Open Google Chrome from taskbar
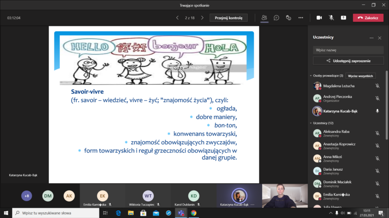 [x=194, y=213]
